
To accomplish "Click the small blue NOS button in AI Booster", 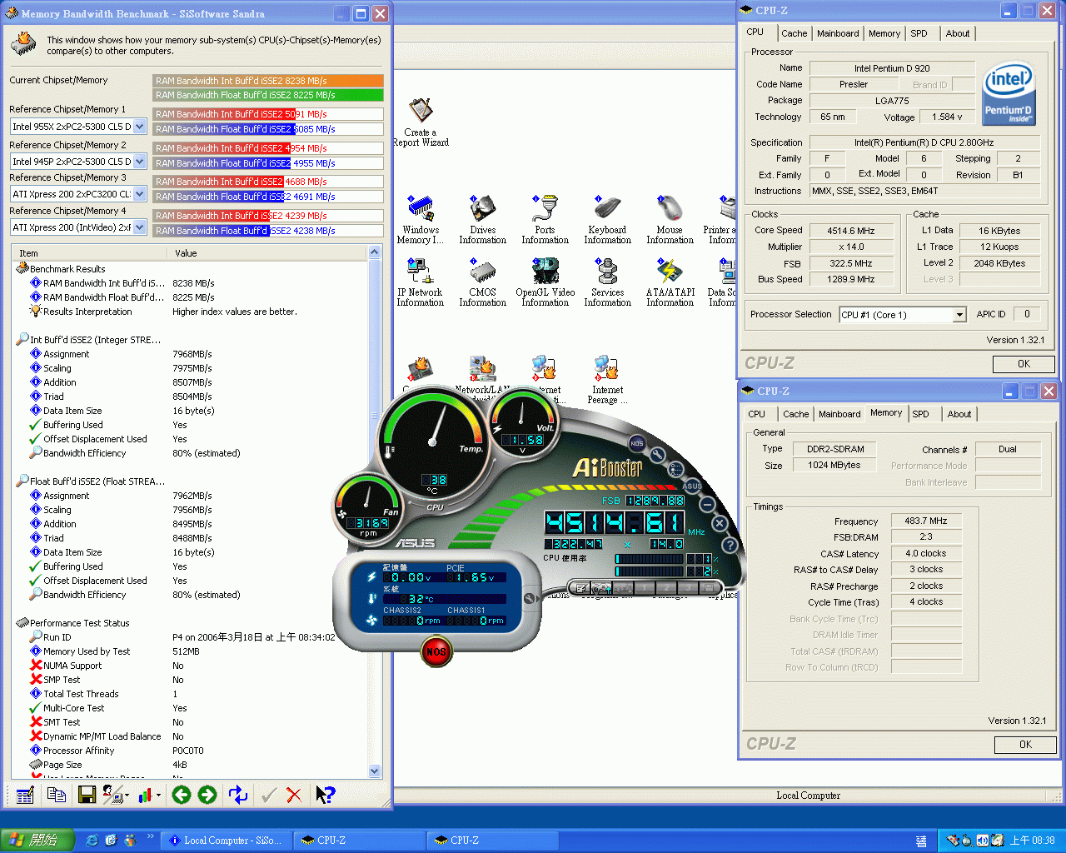I will tap(636, 443).
